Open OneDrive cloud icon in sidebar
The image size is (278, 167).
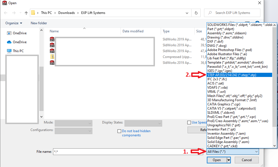point(9,42)
